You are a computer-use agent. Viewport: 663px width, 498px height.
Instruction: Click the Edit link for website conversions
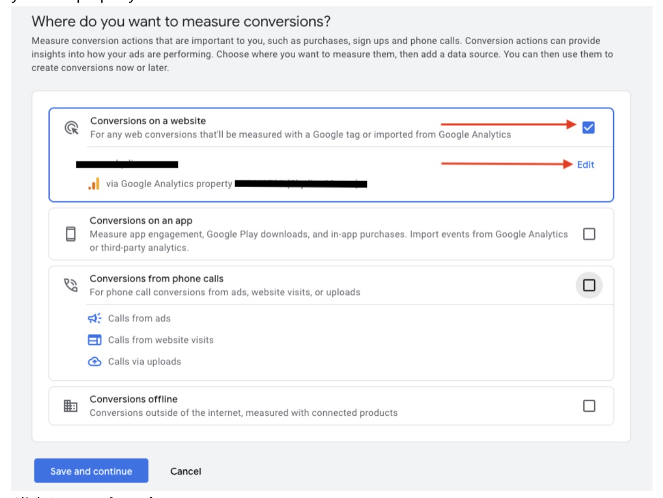point(586,165)
